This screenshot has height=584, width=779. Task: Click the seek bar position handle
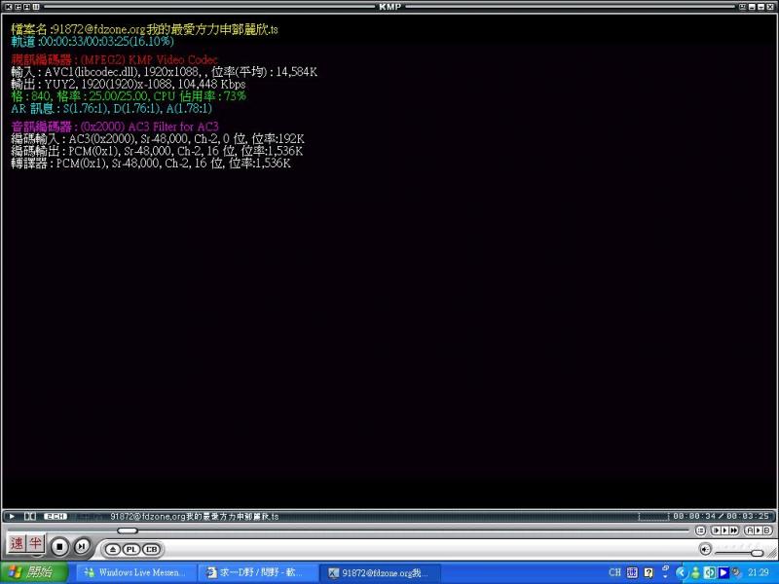coord(128,530)
